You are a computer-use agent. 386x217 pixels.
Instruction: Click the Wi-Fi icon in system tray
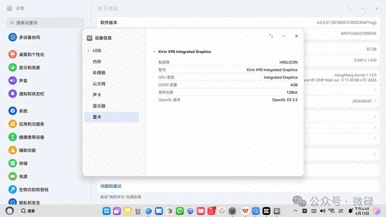[332, 211]
